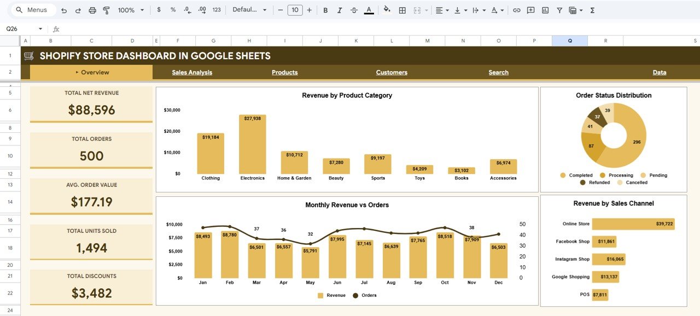Image resolution: width=700 pixels, height=316 pixels.
Task: Switch to the Sales Analysis tab
Action: 191,72
